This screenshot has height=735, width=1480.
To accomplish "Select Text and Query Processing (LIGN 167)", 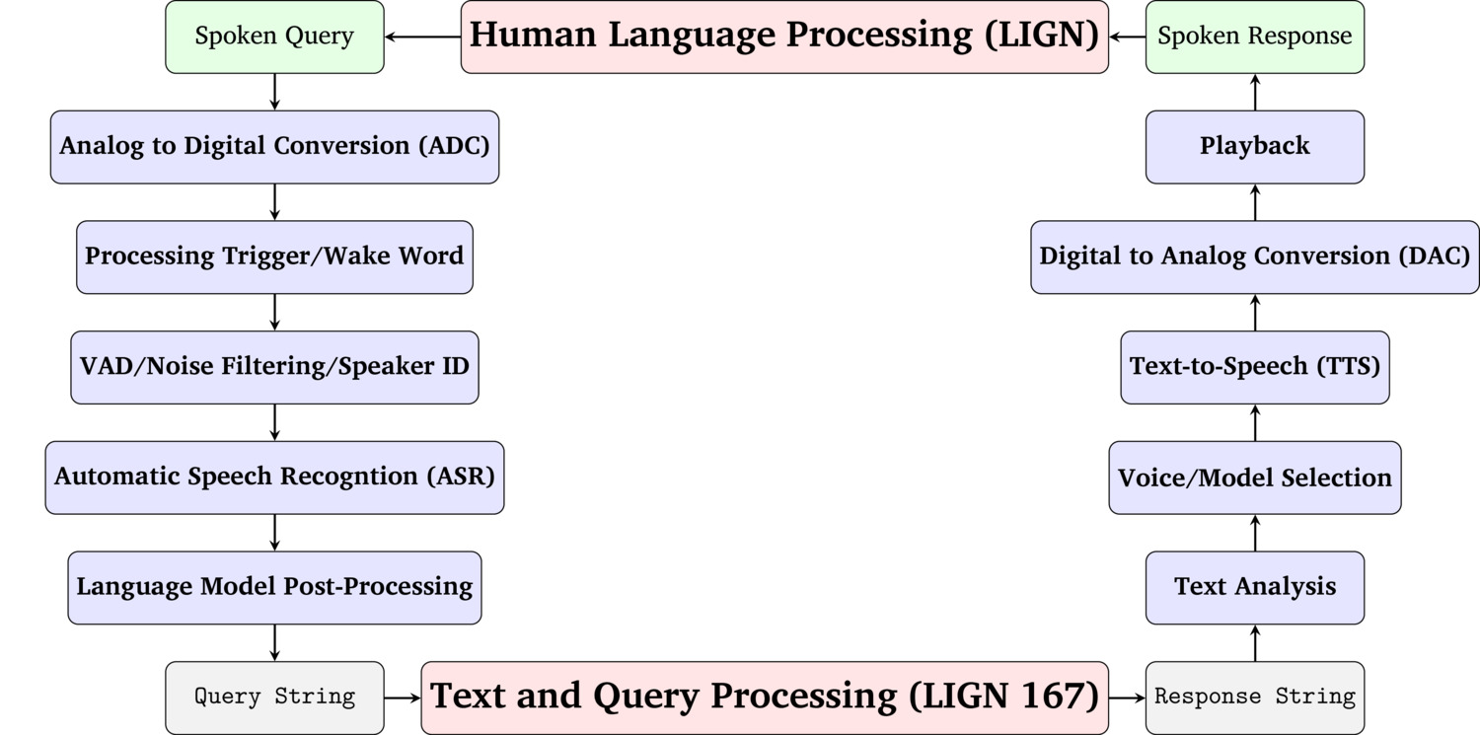I will pyautogui.click(x=765, y=698).
